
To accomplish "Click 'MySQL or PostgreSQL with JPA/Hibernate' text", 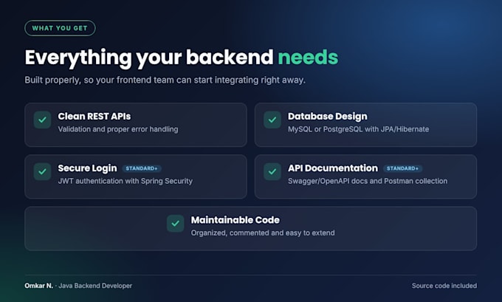I will (358, 129).
